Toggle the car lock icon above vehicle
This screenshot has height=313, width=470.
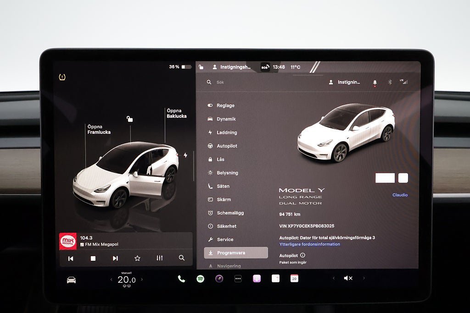(x=130, y=119)
